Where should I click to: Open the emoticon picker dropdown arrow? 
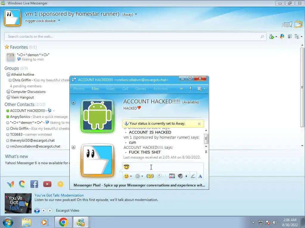(131, 176)
